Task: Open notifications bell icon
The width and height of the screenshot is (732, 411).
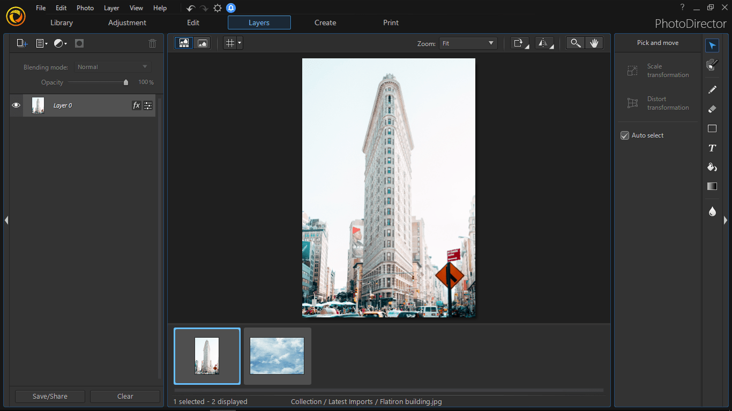Action: pyautogui.click(x=230, y=8)
